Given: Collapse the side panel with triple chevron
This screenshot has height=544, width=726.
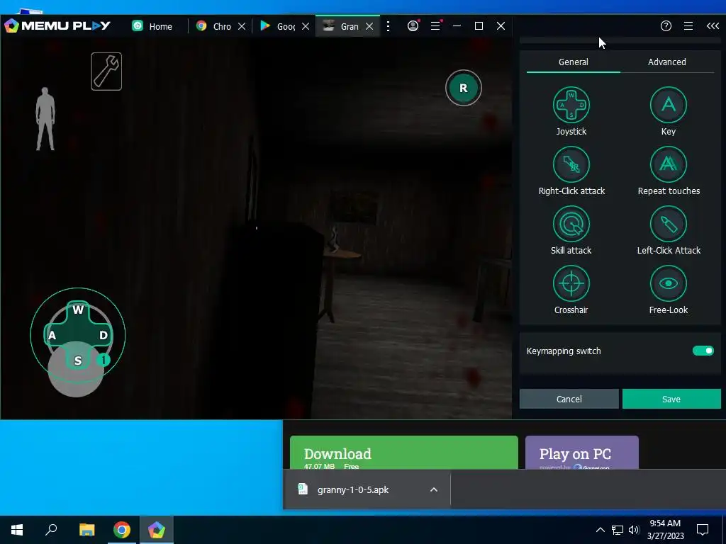Looking at the screenshot, I should point(713,26).
